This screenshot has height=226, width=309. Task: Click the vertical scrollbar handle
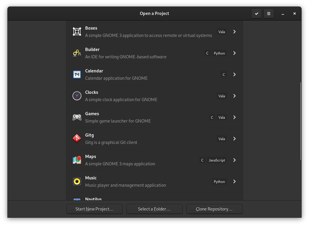300,121
